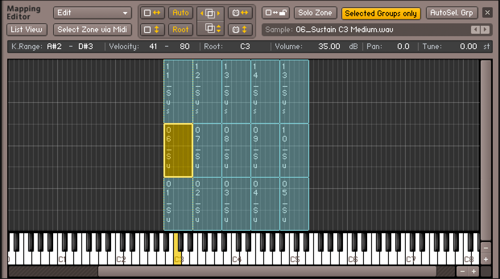The height and width of the screenshot is (279, 500).
Task: Go to next sample with right arrow
Action: click(x=485, y=30)
